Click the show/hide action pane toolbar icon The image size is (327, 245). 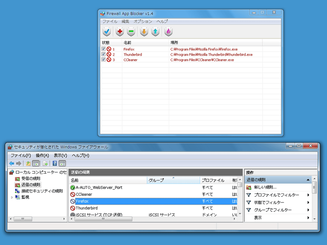62,164
